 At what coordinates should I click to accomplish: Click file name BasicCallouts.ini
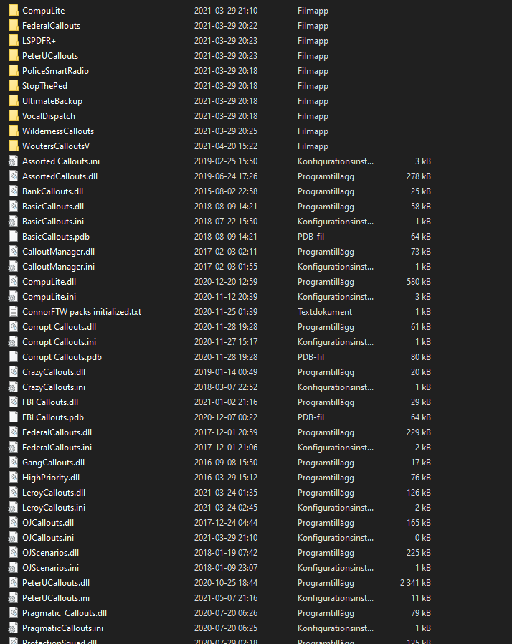tap(53, 222)
